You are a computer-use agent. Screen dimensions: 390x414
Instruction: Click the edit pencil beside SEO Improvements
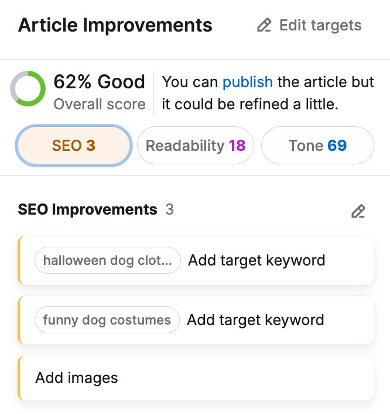(358, 211)
